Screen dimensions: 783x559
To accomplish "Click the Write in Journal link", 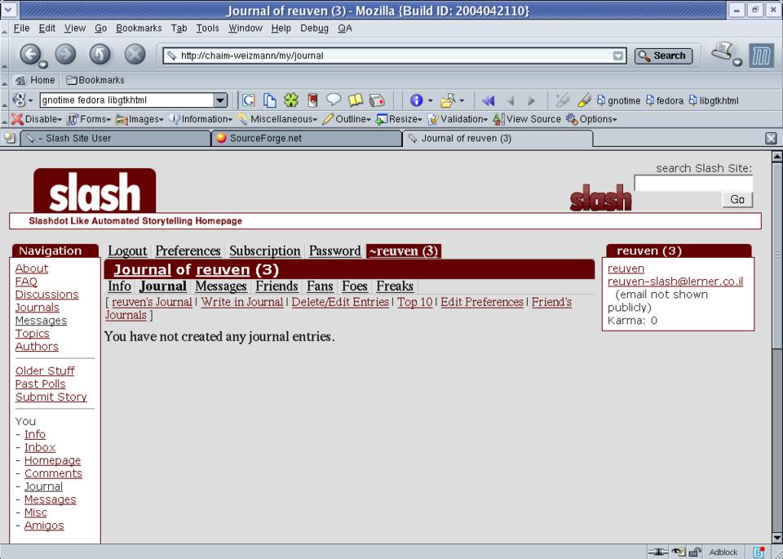I will (242, 302).
